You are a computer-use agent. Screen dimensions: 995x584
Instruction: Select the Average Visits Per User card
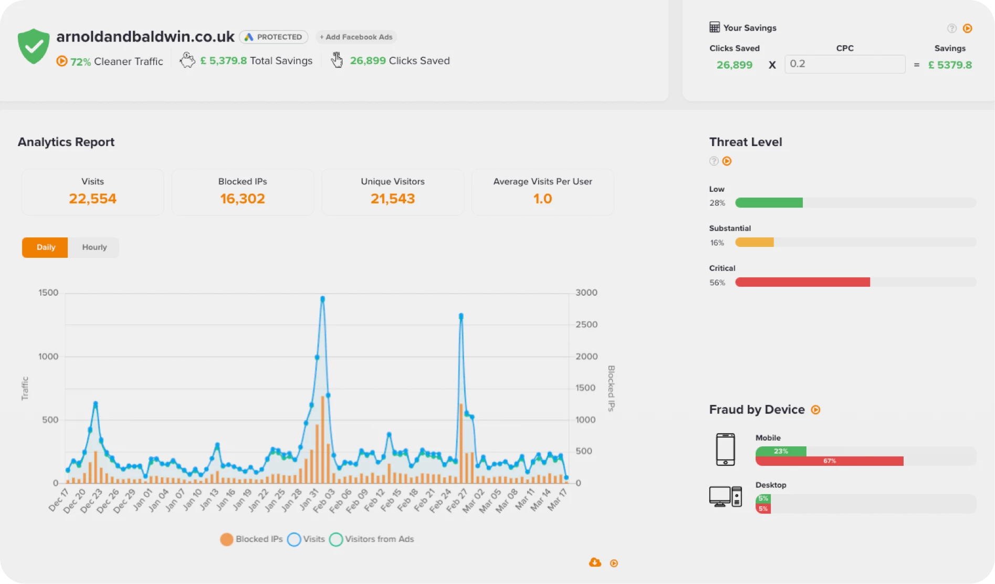[x=543, y=192]
